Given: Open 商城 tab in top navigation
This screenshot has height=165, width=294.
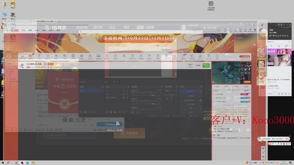Looking at the screenshot, I should click(126, 27).
